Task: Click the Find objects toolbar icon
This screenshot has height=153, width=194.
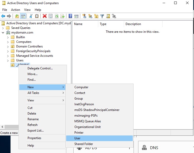Action: tap(108, 16)
